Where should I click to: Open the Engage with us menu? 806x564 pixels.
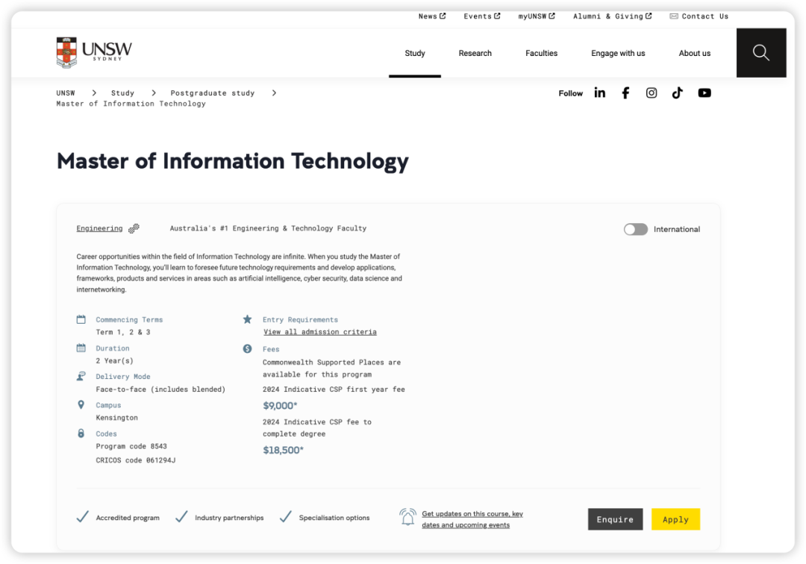(x=618, y=54)
